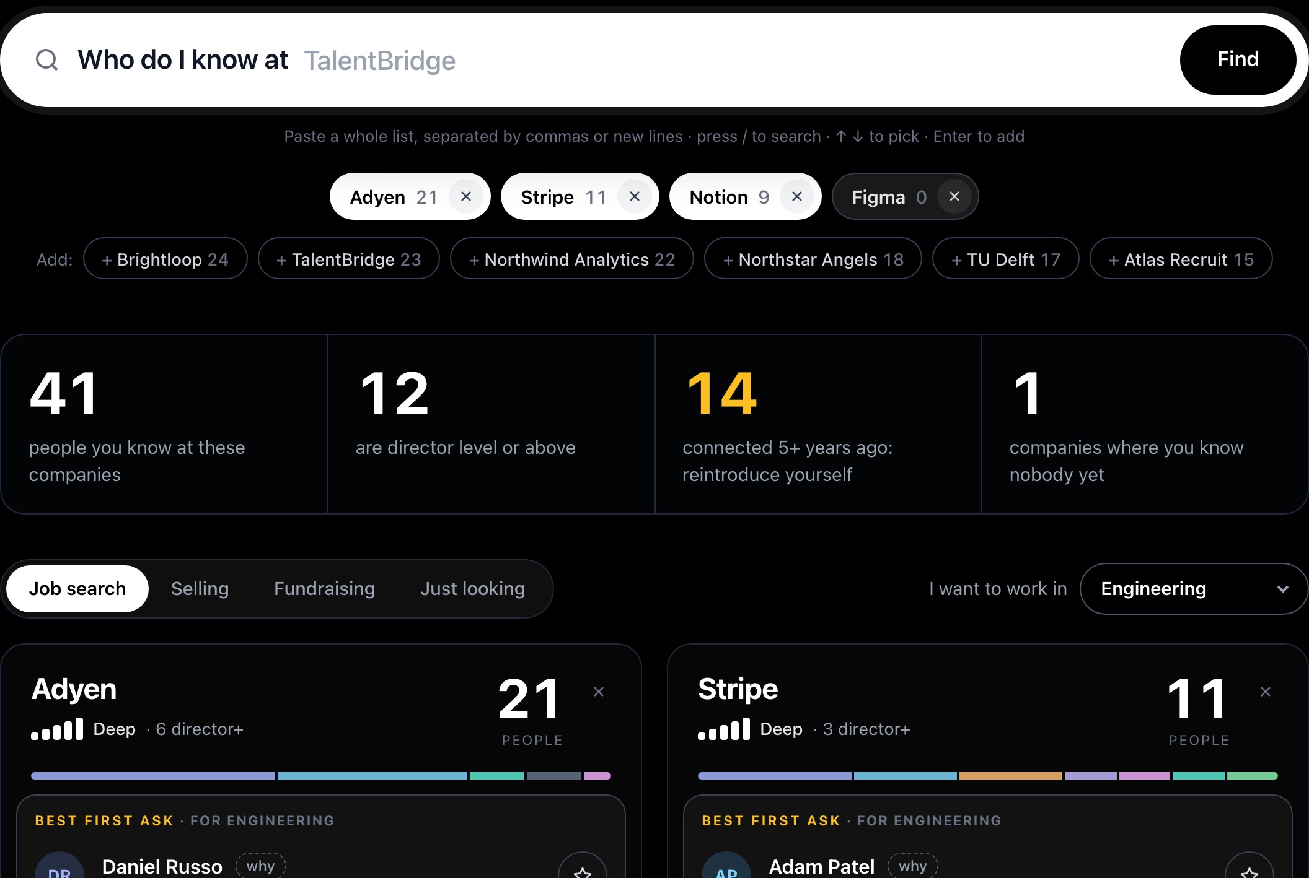Viewport: 1309px width, 878px height.
Task: Click the Adyen chip label
Action: (377, 198)
